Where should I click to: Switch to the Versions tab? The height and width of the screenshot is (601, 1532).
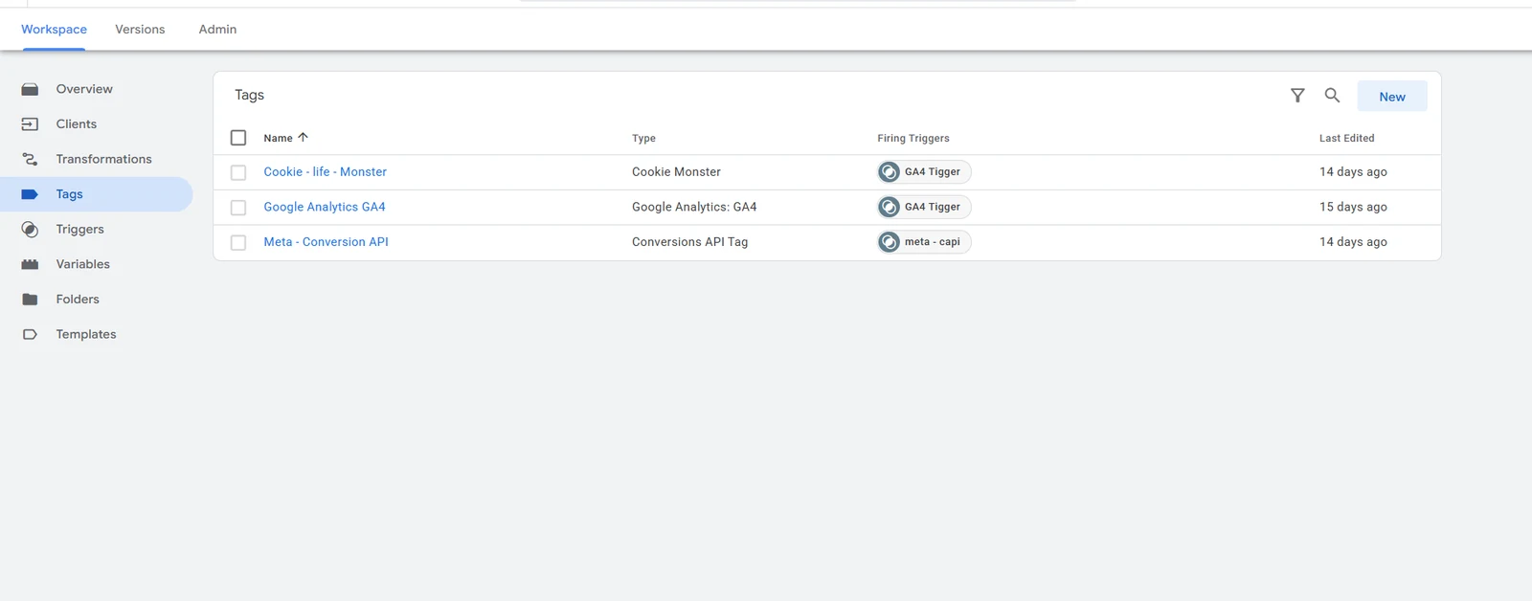[x=140, y=30]
